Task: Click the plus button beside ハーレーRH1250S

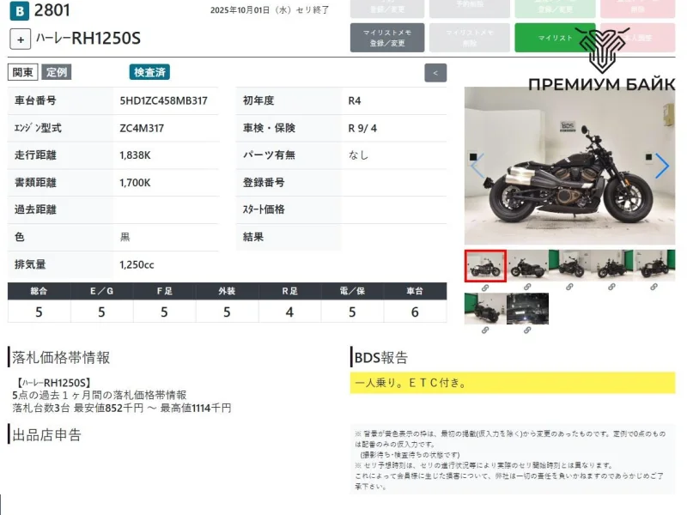Action: pyautogui.click(x=21, y=39)
